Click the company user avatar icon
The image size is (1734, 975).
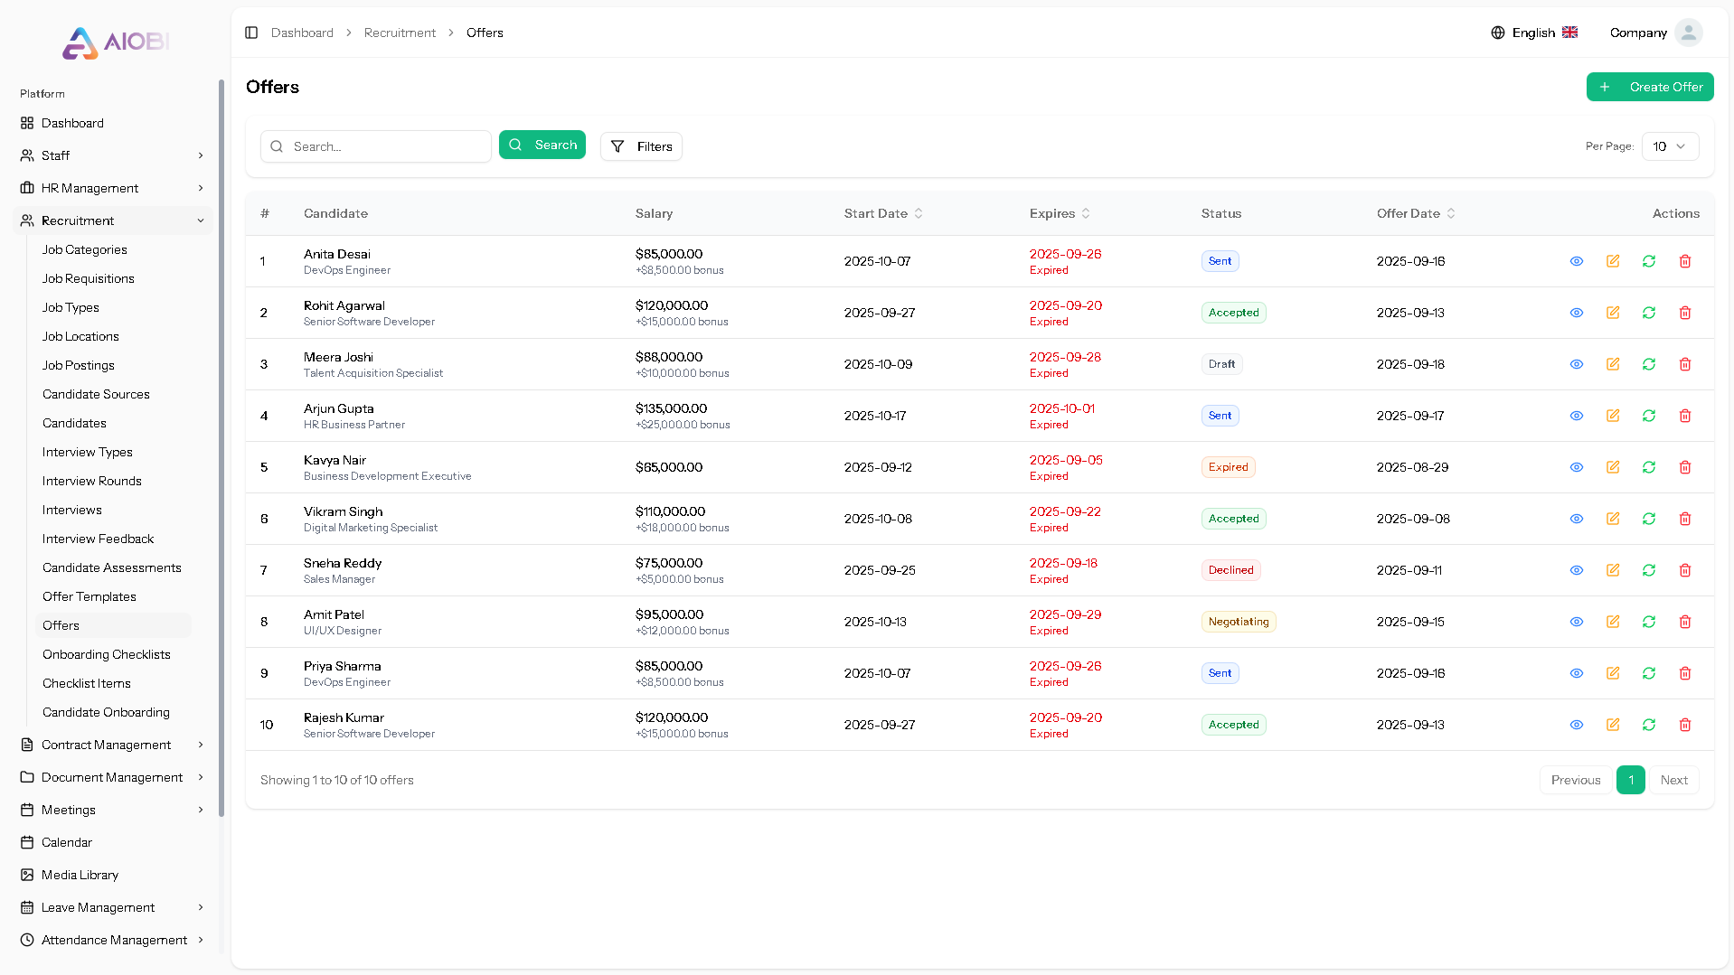[x=1688, y=33]
